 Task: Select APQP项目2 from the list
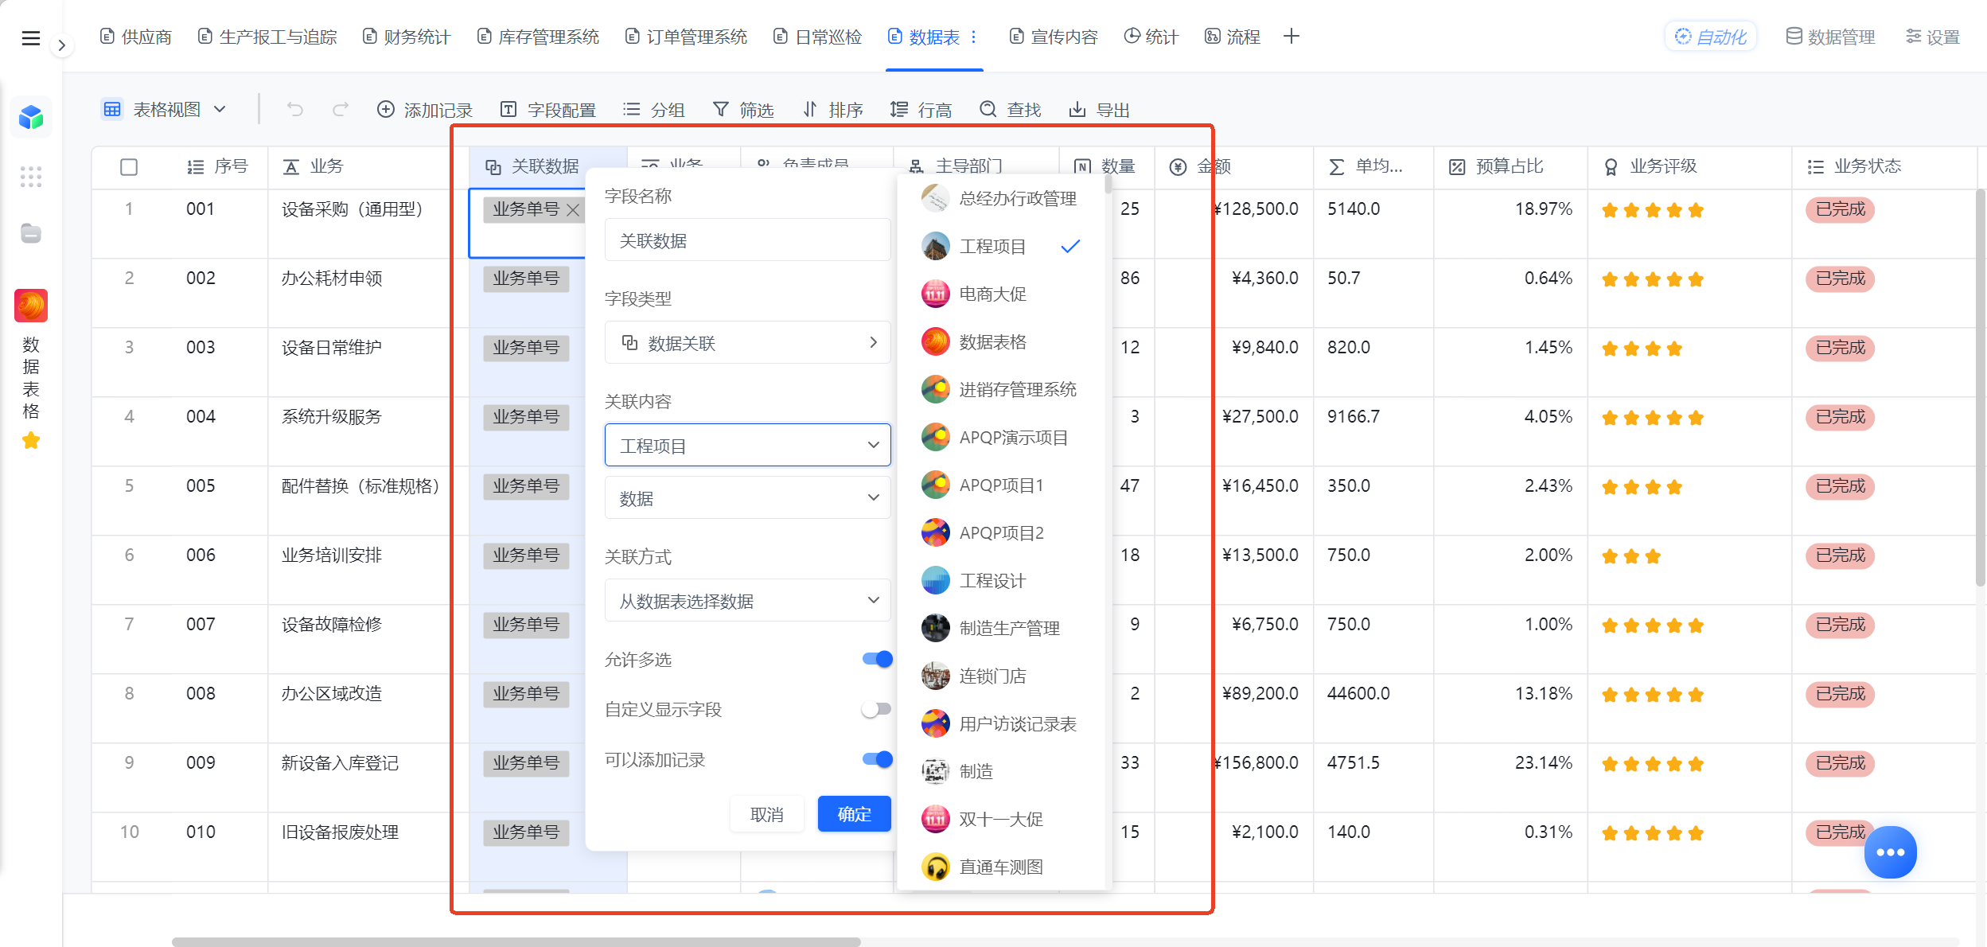coord(1001,532)
